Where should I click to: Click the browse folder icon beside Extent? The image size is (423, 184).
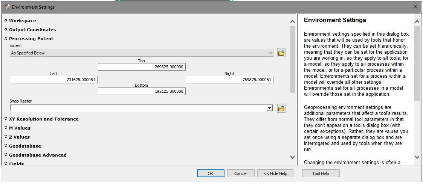[x=281, y=53]
